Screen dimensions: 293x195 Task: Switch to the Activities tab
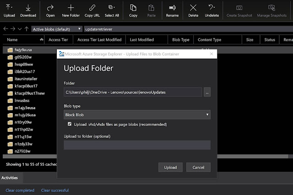(10, 178)
